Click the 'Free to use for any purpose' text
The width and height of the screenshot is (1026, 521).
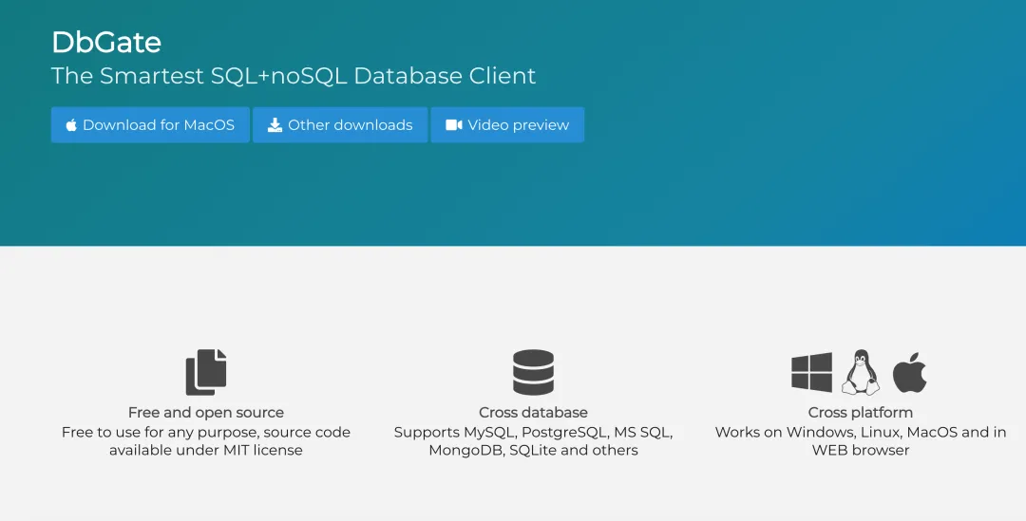pyautogui.click(x=206, y=432)
